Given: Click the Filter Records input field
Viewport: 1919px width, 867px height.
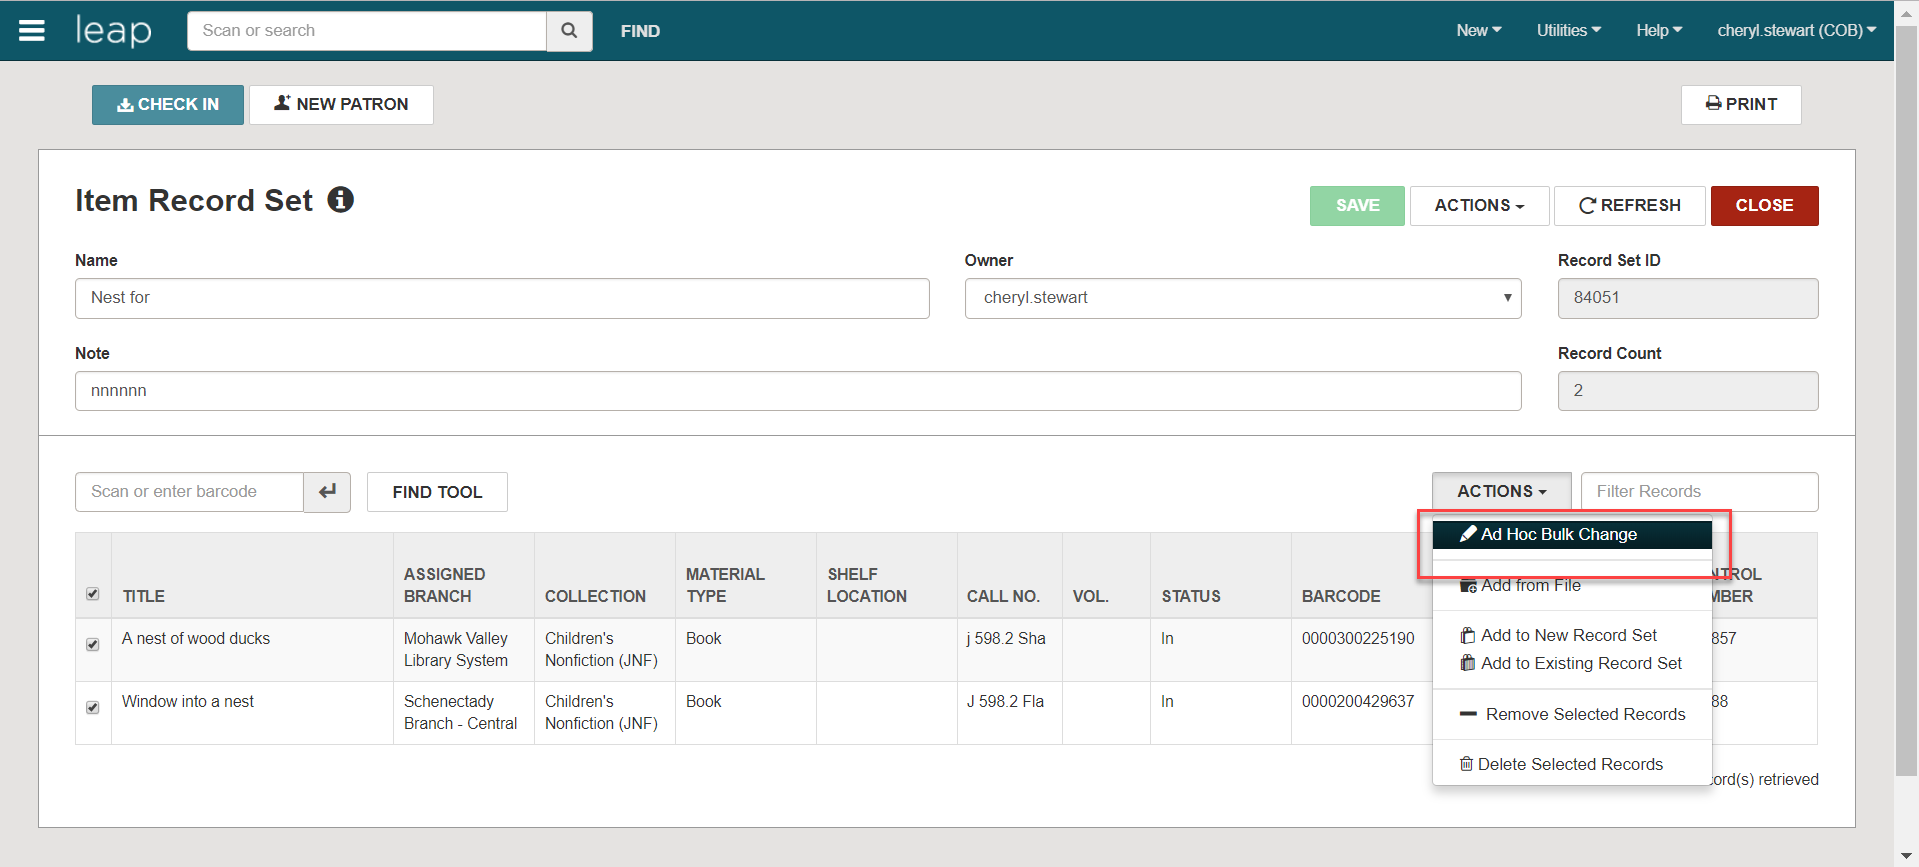Looking at the screenshot, I should pyautogui.click(x=1699, y=492).
